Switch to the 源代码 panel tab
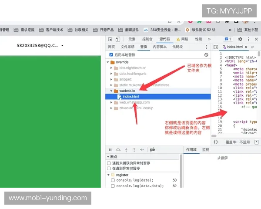261x209 pixels. pyautogui.click(x=164, y=39)
